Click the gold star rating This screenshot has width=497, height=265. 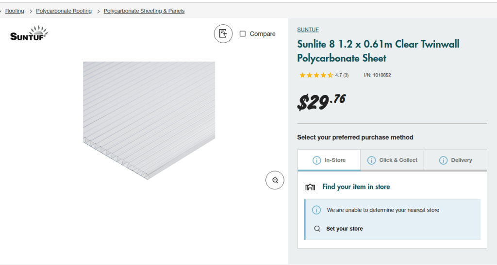tap(316, 75)
